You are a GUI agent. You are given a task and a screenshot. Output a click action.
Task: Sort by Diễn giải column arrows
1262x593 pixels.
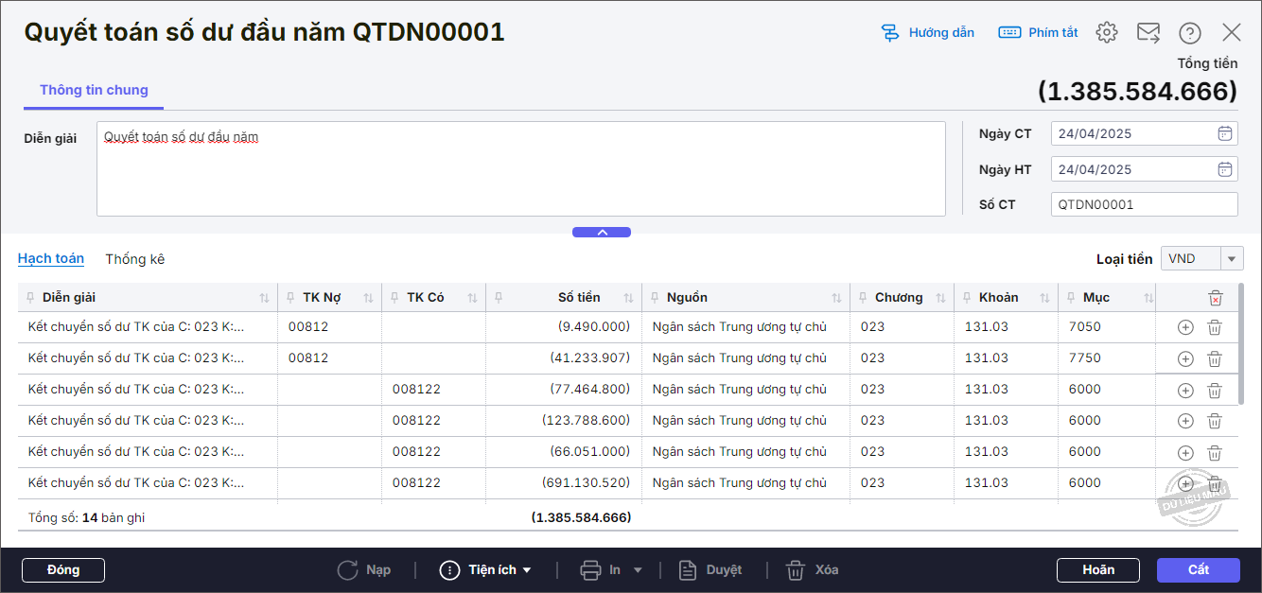click(x=264, y=298)
